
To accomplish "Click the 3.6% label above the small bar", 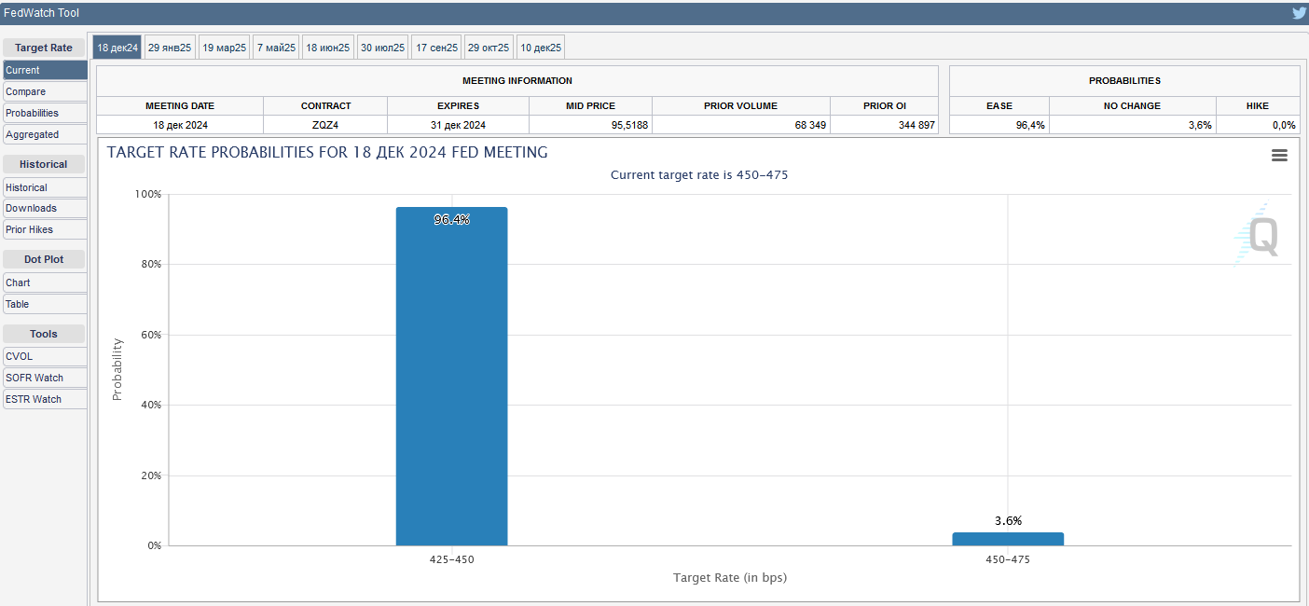I will [x=1008, y=521].
